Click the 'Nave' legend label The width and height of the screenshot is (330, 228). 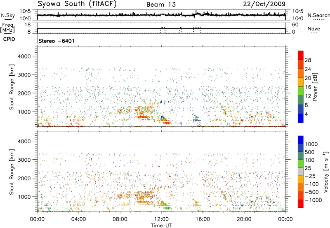click(313, 28)
